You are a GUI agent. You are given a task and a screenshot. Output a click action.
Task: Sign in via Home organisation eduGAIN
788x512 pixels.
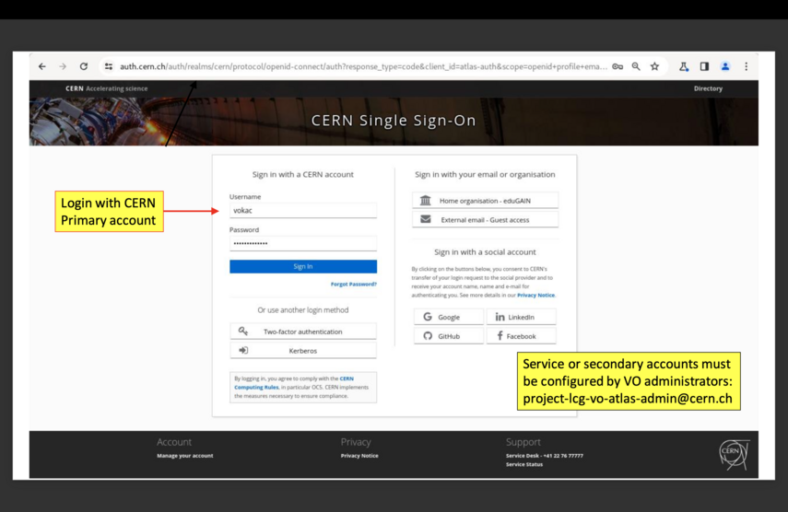click(x=485, y=201)
